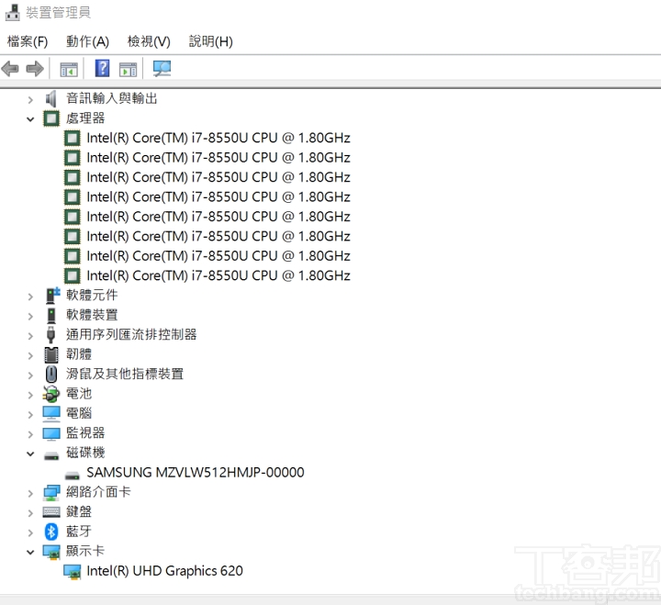Collapse the 處理器 category
This screenshot has width=661, height=605.
tap(30, 119)
